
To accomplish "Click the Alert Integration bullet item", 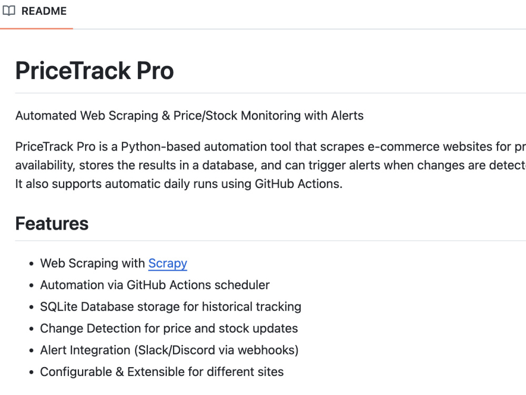I will pos(169,350).
